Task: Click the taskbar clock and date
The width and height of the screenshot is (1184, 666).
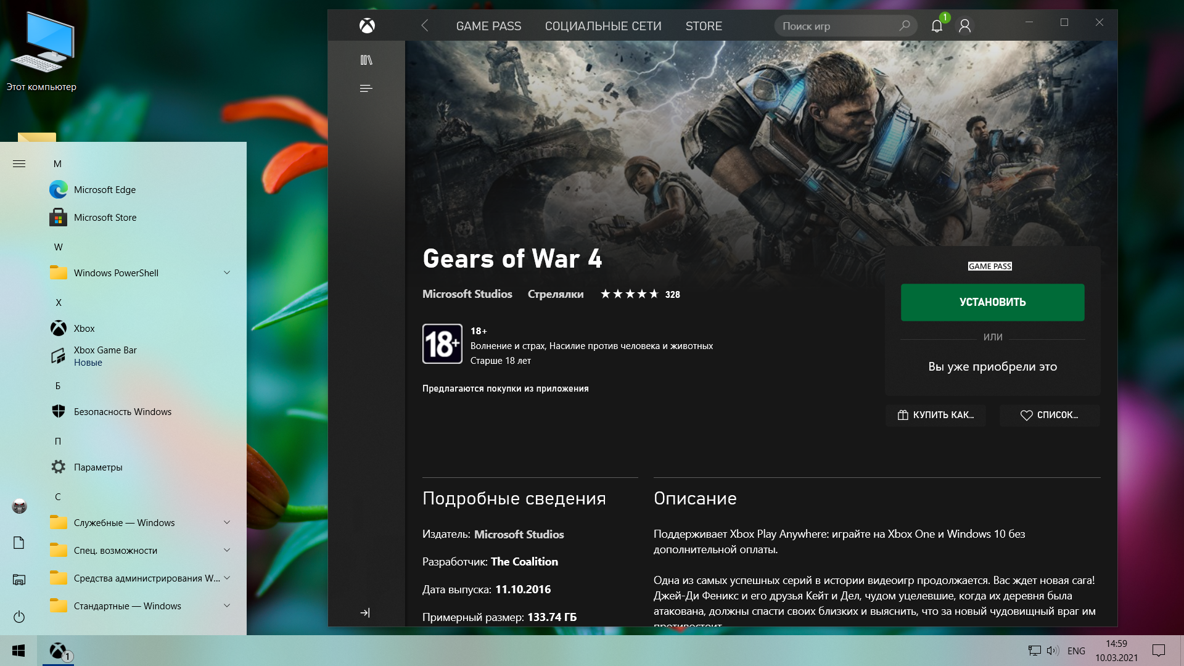Action: pyautogui.click(x=1116, y=651)
